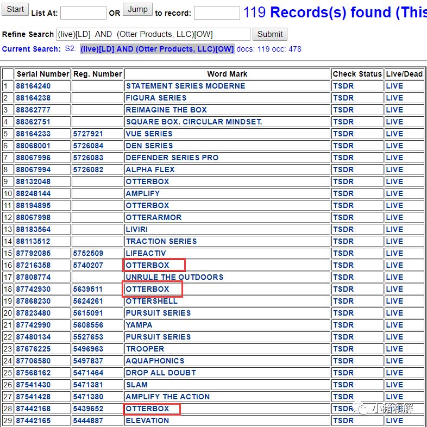Click the Reg. Number column header
Image resolution: width=427 pixels, height=427 pixels.
coord(97,74)
